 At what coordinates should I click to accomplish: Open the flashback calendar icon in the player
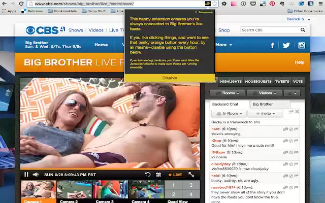coord(158,175)
